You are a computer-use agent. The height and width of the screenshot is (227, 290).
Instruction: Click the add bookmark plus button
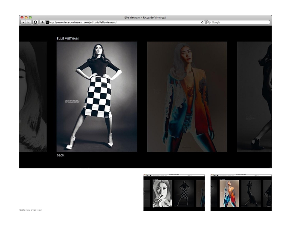click(42, 22)
